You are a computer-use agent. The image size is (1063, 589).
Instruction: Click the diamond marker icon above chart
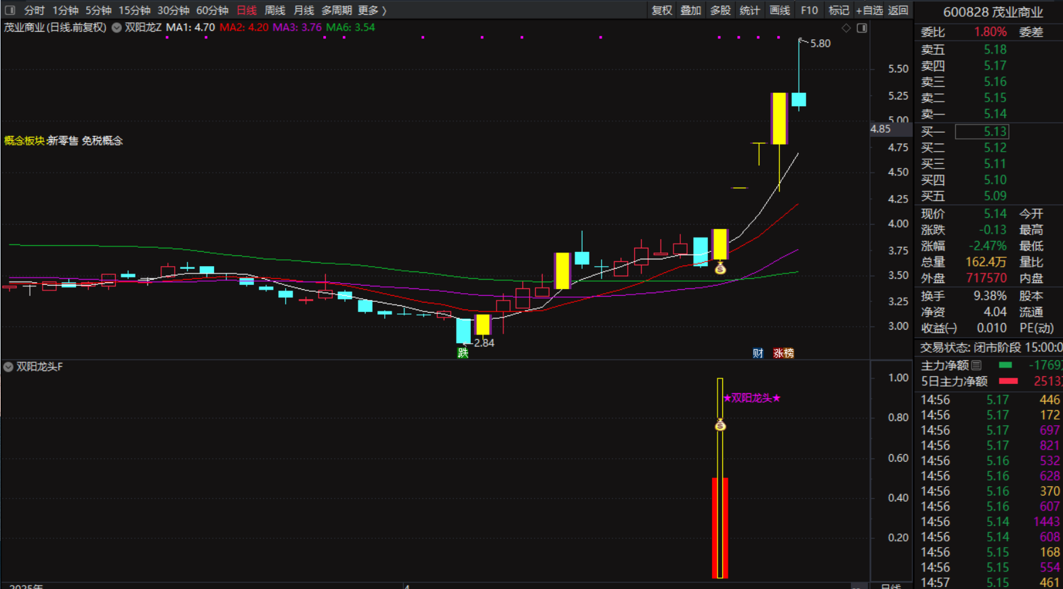(846, 28)
